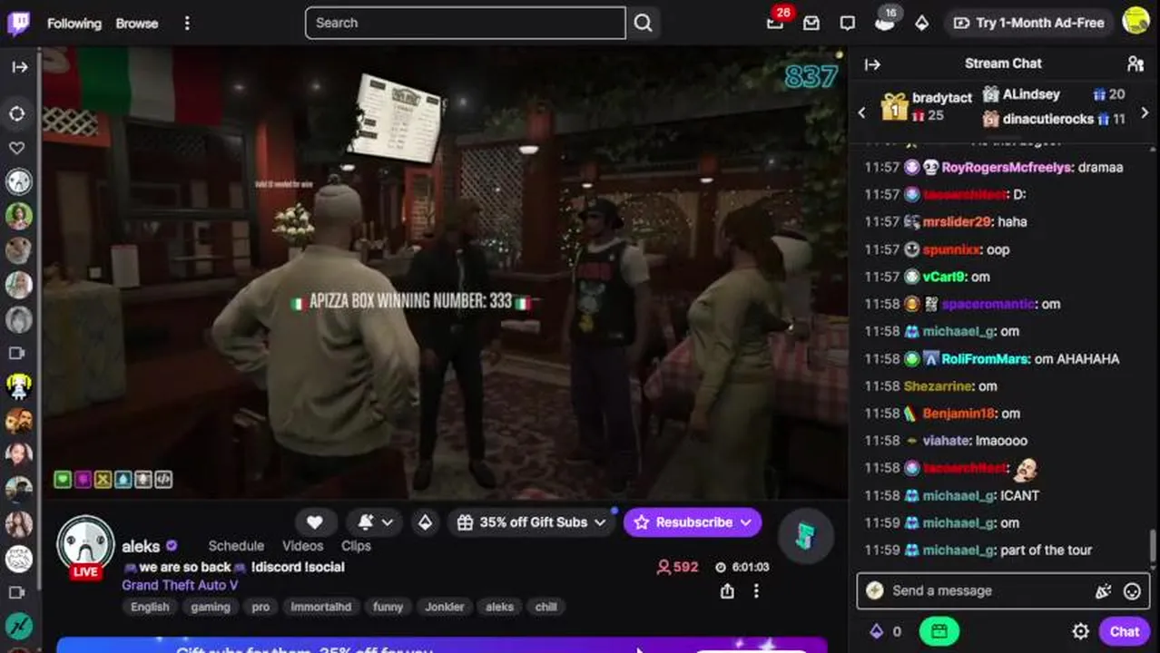The height and width of the screenshot is (653, 1160).
Task: Open notification bell dropdown
Action: pyautogui.click(x=375, y=522)
